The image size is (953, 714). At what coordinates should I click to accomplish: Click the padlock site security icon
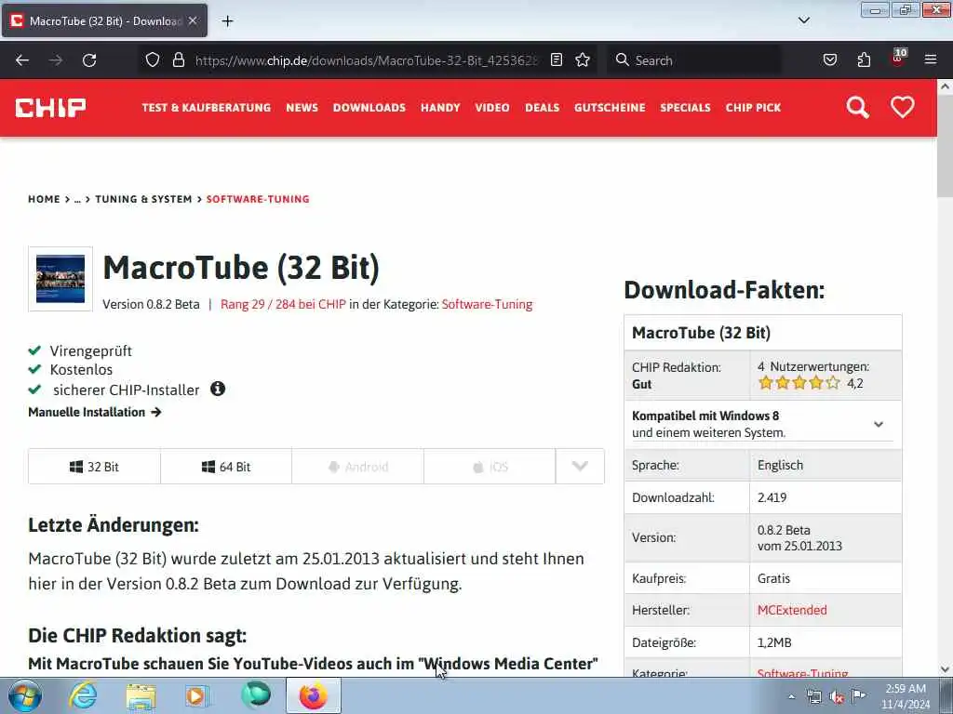178,59
